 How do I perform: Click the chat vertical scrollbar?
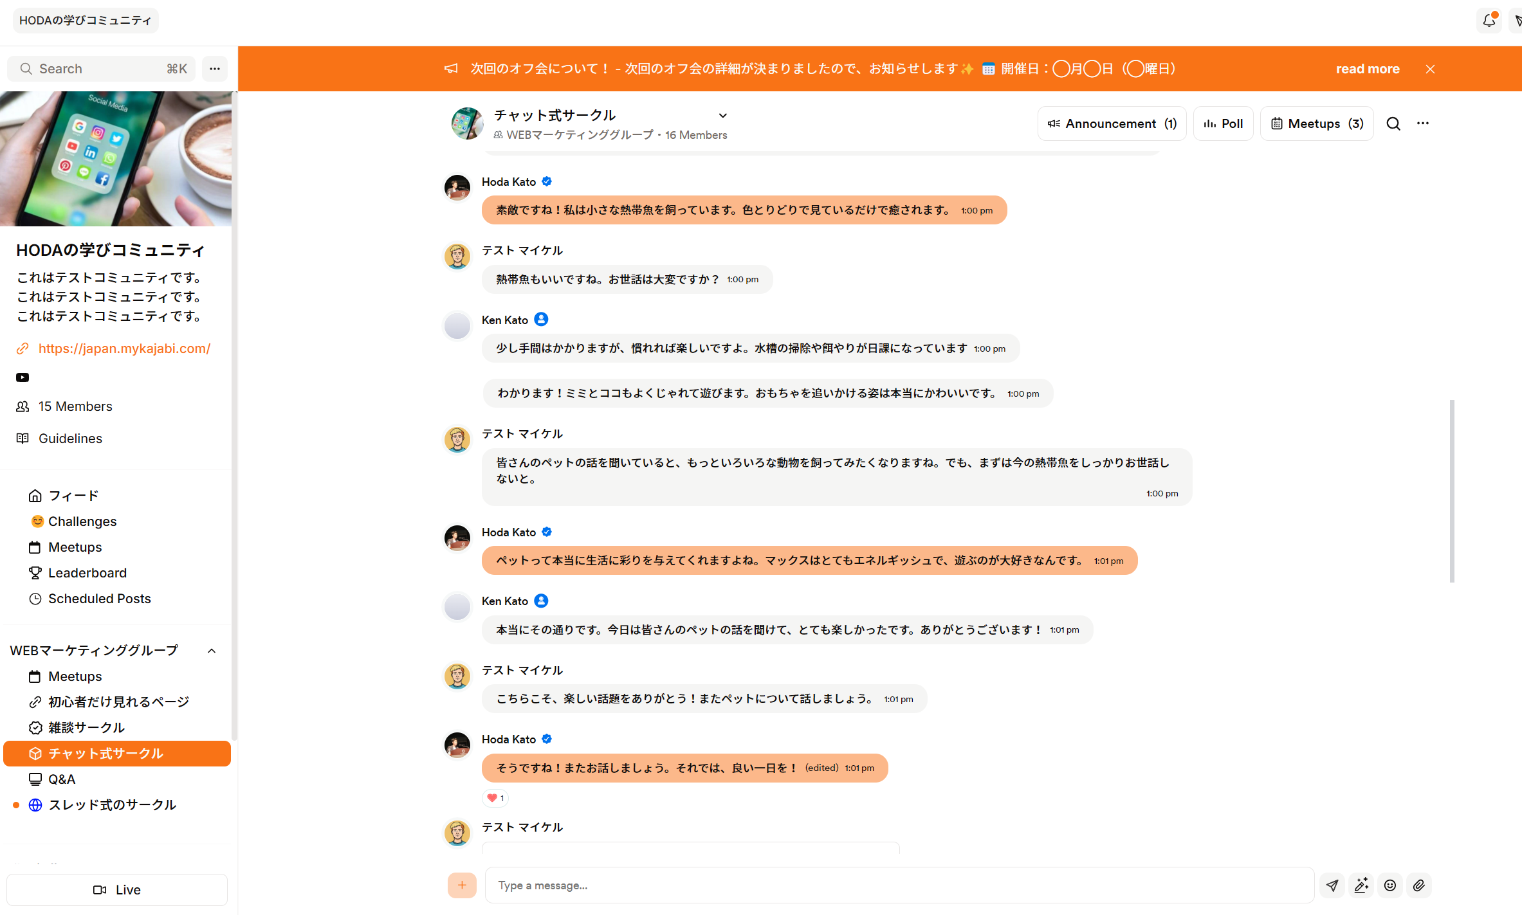1452,491
